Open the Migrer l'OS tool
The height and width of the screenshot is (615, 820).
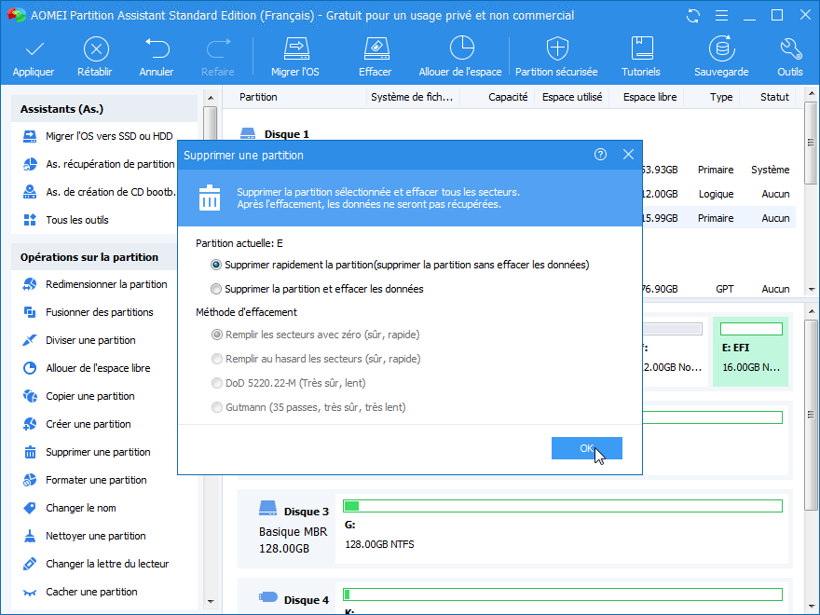coord(295,57)
